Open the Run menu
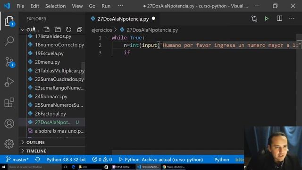 (x=106, y=6)
